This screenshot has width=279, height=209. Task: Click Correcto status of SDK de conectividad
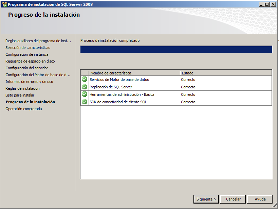[188, 102]
